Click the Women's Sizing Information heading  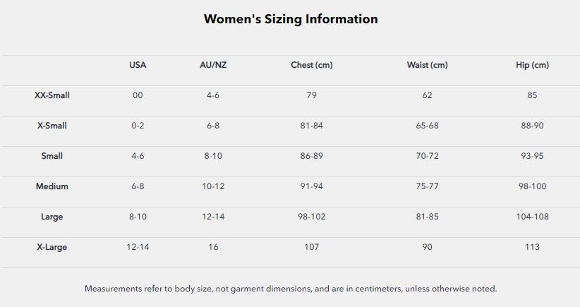pyautogui.click(x=290, y=19)
